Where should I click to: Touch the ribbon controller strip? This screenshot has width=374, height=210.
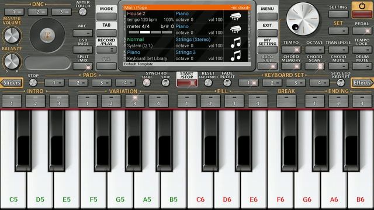(47, 63)
